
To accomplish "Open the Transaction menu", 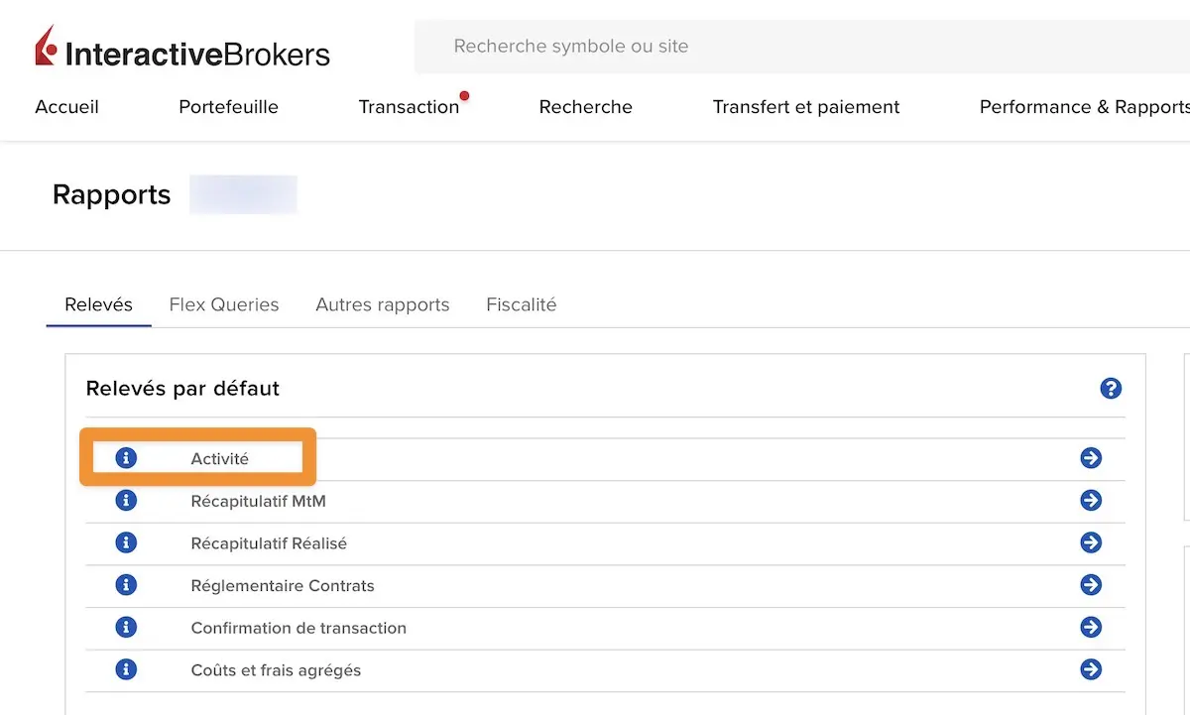I will (x=409, y=107).
